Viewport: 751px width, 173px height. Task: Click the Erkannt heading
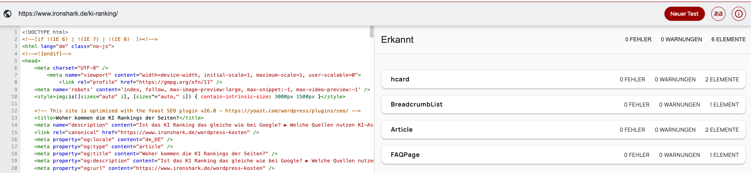tap(397, 40)
